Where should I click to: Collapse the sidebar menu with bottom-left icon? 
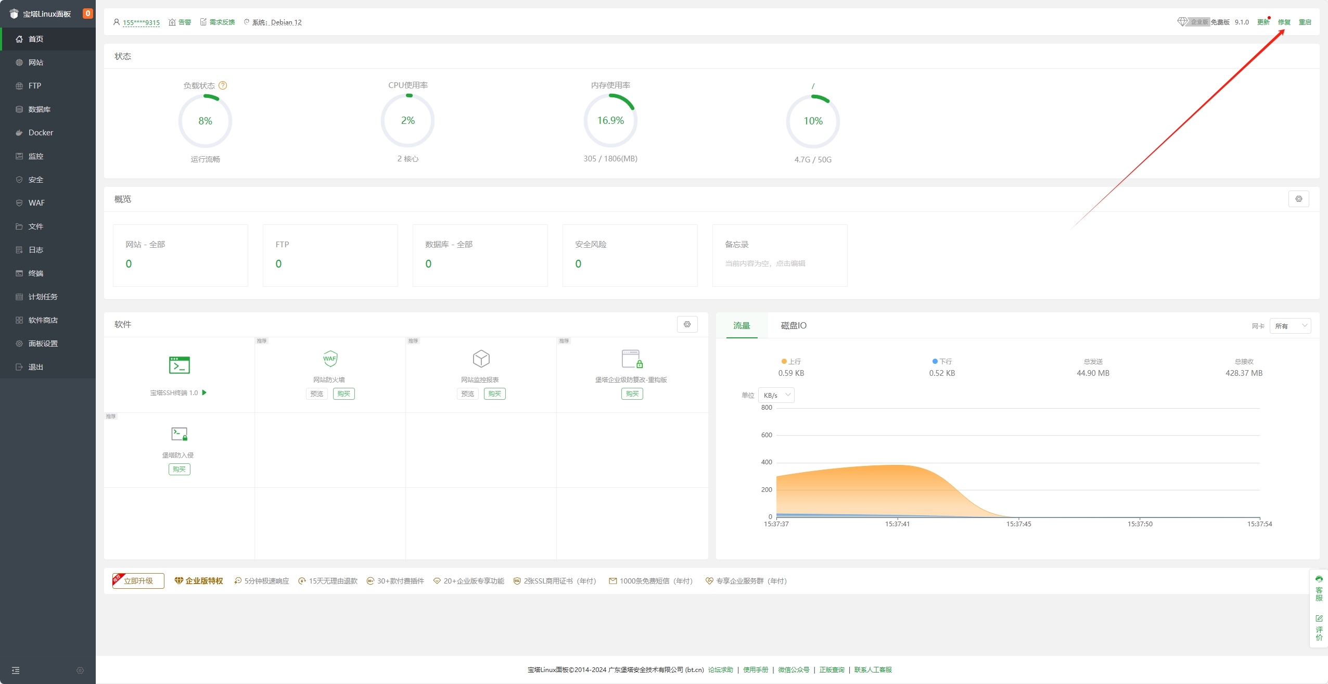tap(16, 670)
